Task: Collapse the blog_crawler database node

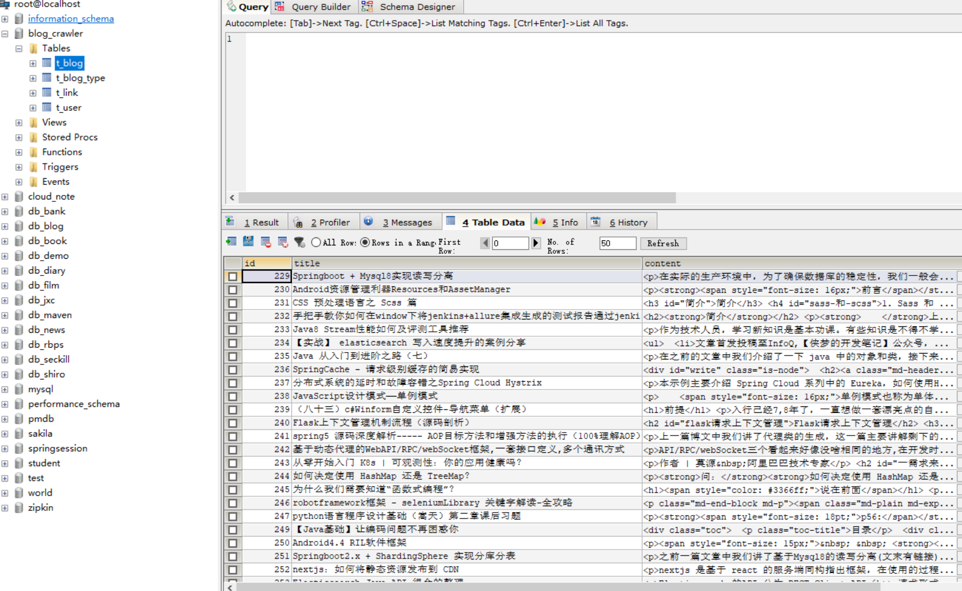Action: click(4, 34)
